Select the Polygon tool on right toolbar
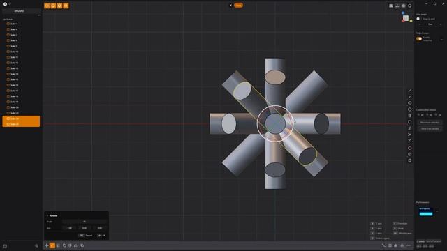 pyautogui.click(x=410, y=109)
